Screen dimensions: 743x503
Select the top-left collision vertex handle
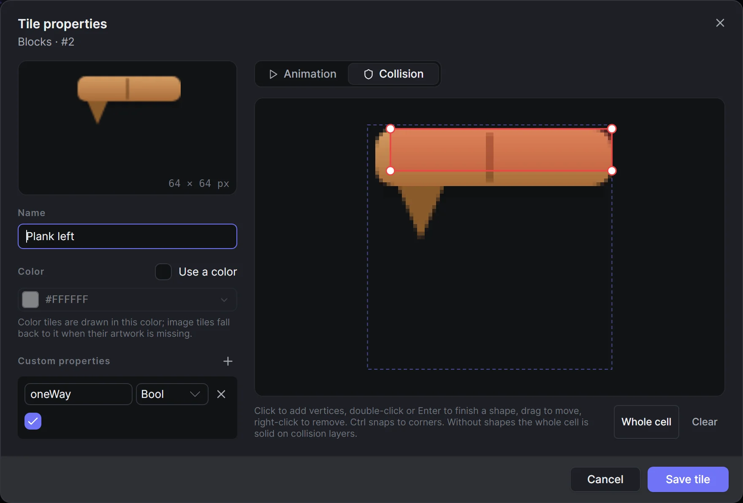tap(390, 129)
